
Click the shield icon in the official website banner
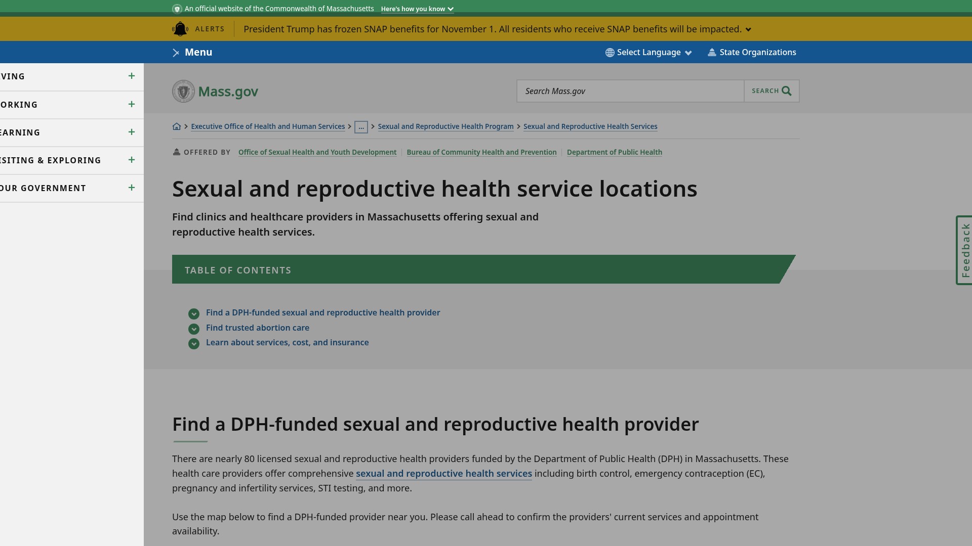pyautogui.click(x=177, y=9)
